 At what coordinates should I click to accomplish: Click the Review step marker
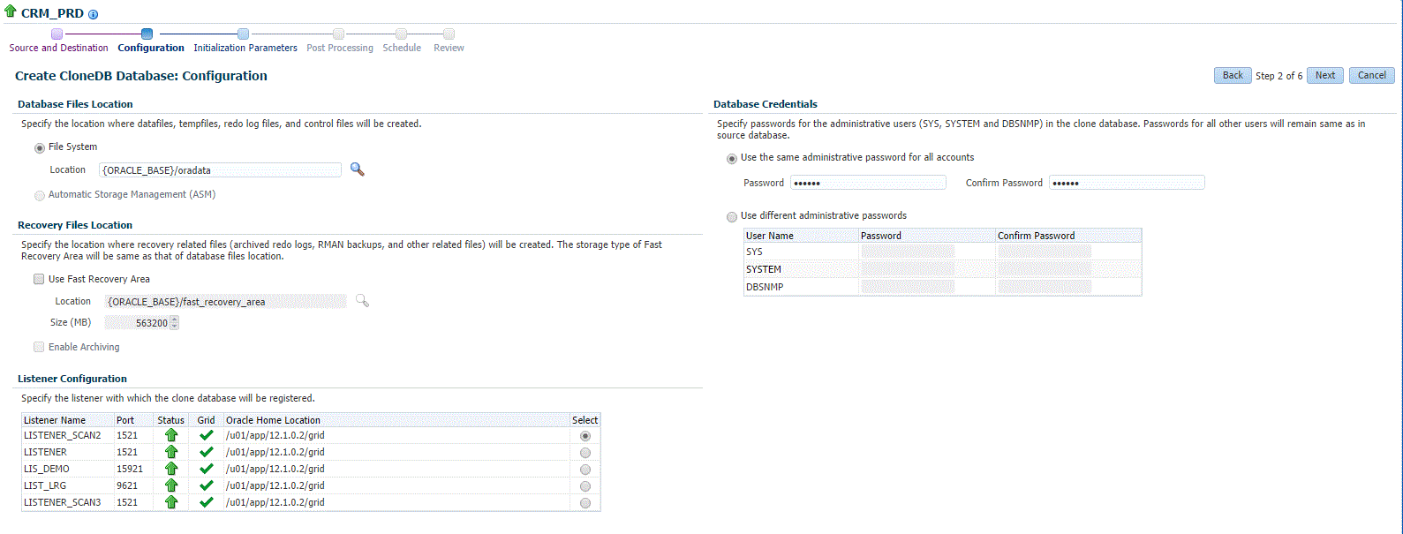click(x=449, y=34)
